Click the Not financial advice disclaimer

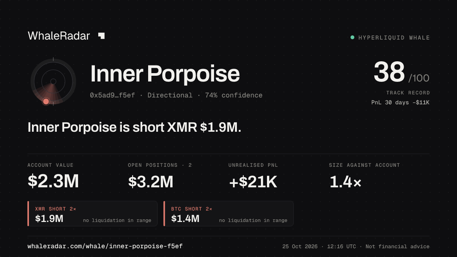pos(398,247)
